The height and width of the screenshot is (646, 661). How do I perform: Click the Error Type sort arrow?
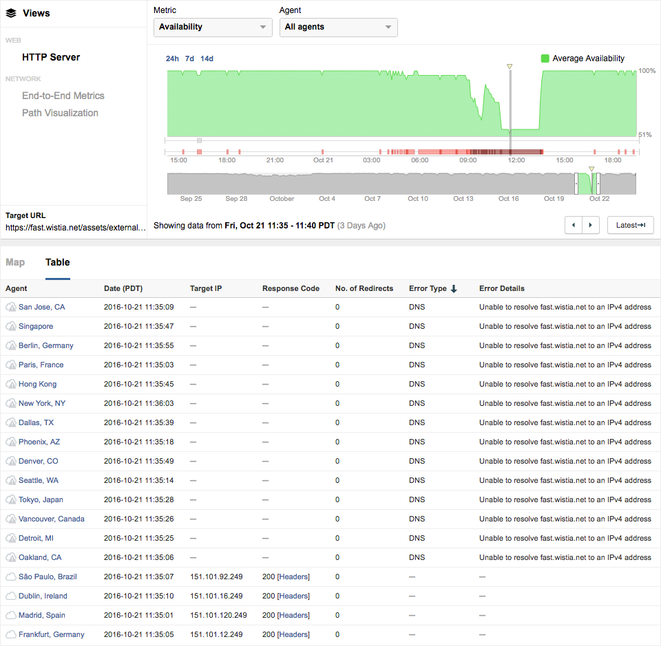(454, 289)
